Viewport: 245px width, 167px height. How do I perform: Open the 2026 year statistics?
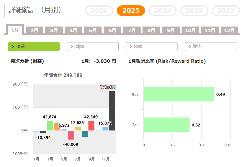click(99, 11)
